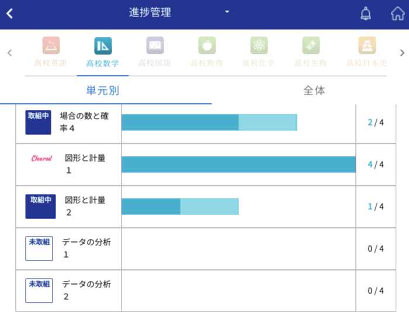
Task: Go to home via house icon
Action: pyautogui.click(x=397, y=13)
